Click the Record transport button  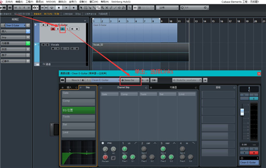point(74,8)
